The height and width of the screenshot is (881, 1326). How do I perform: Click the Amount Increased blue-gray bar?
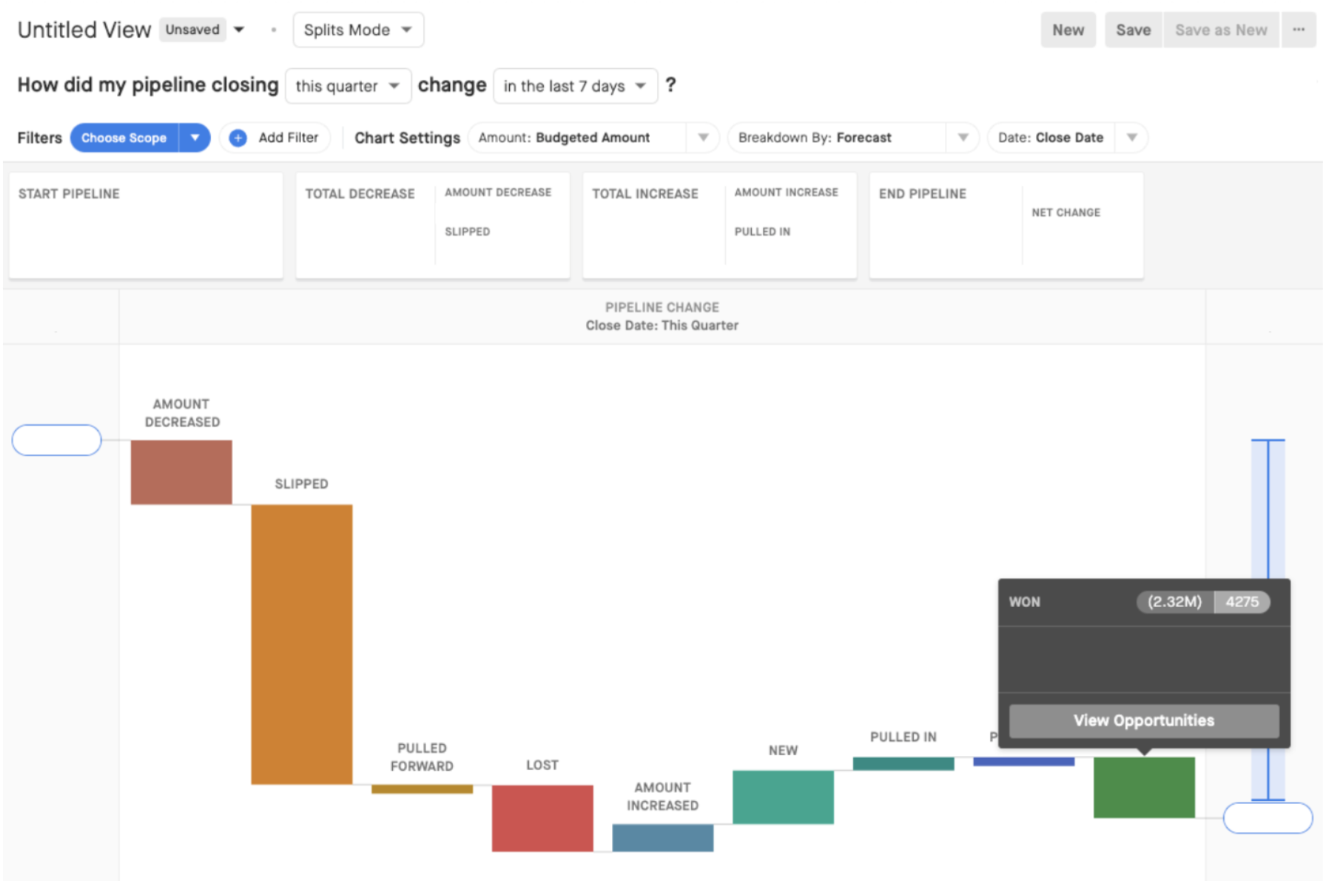click(x=663, y=837)
